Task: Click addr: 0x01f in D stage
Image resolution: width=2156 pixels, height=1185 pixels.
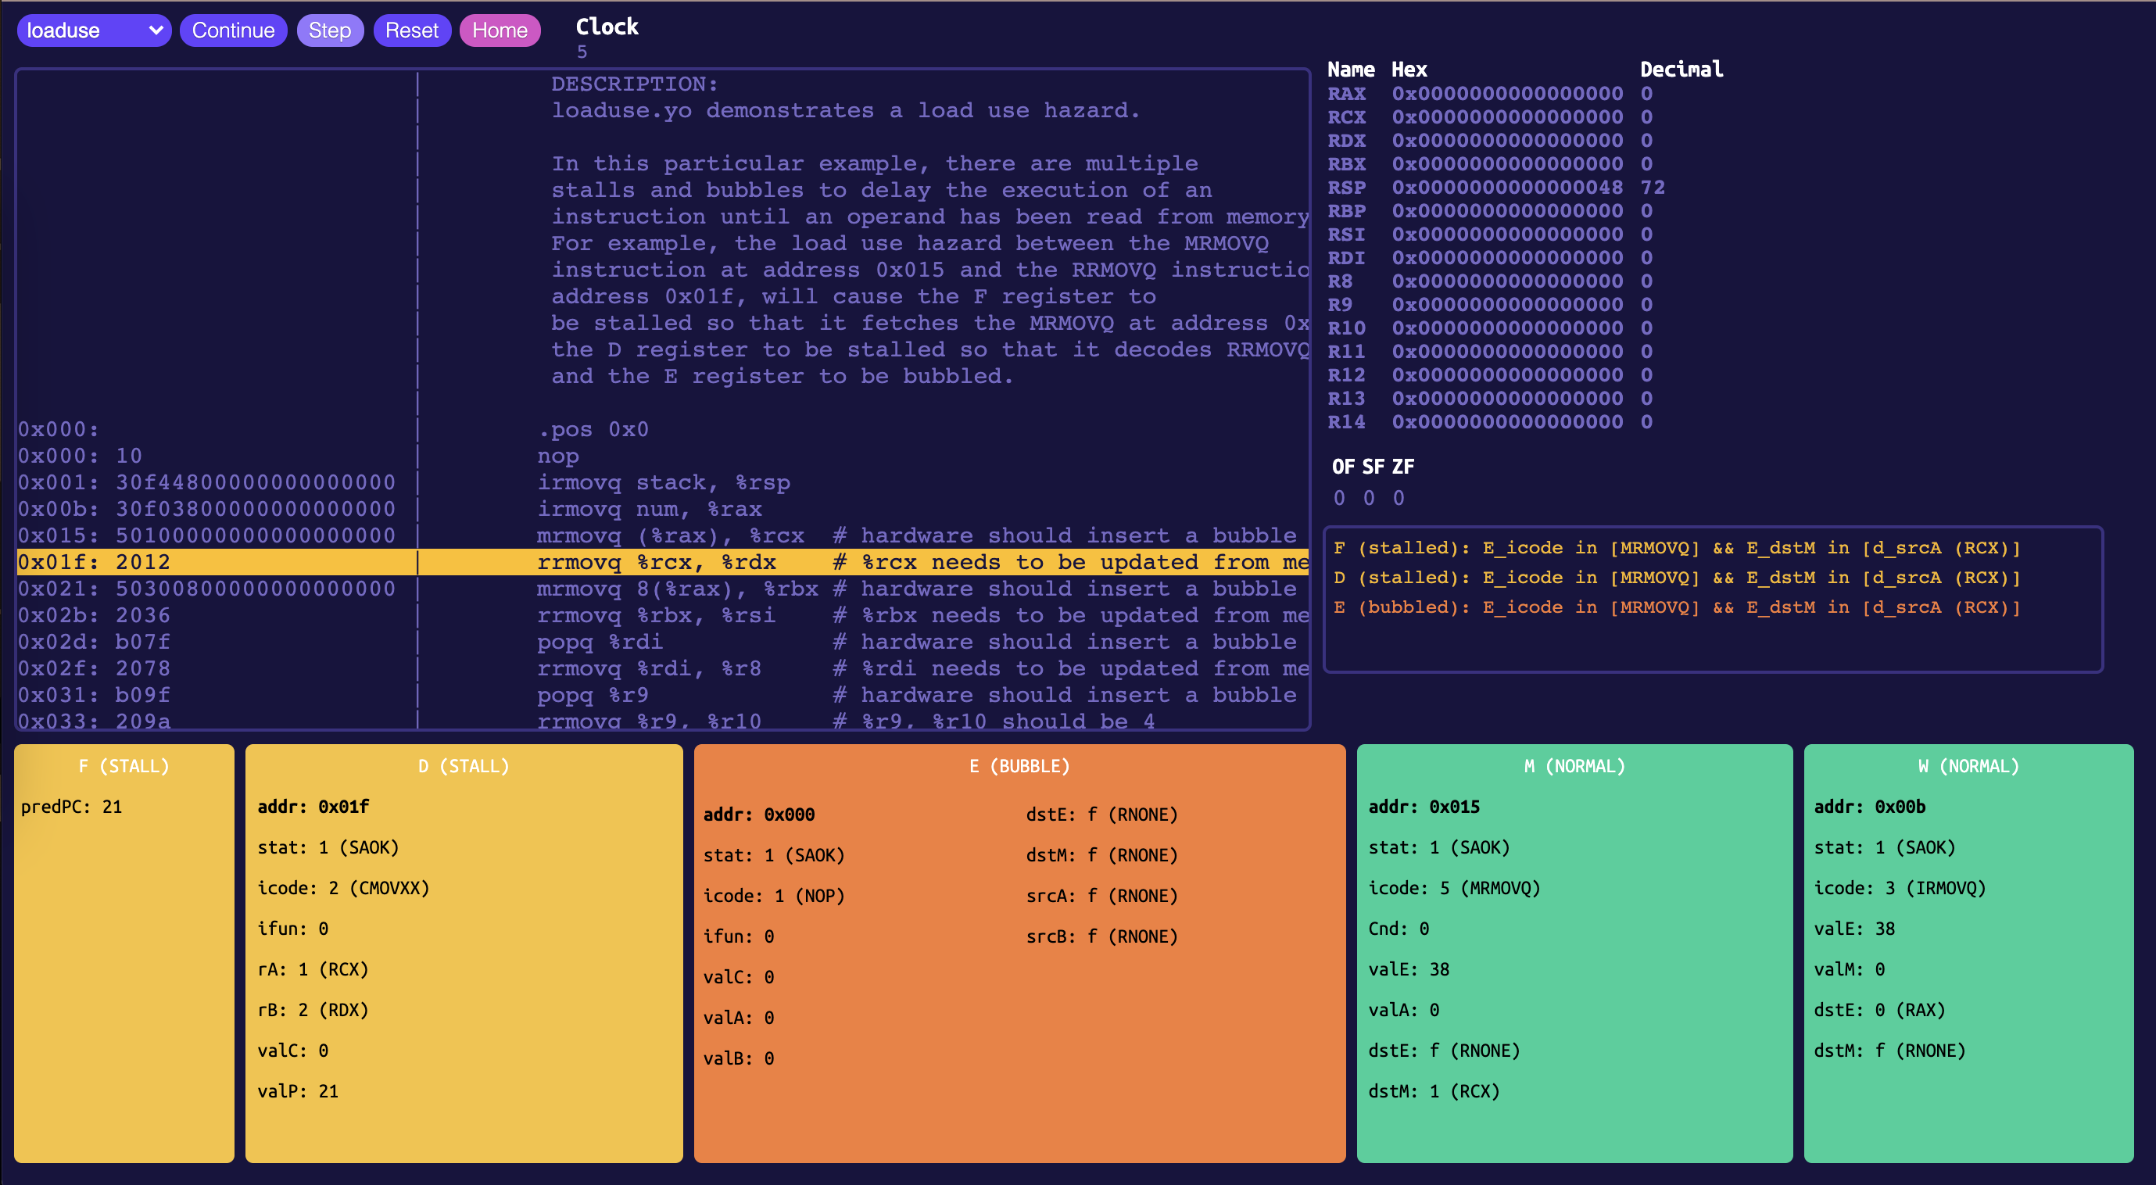Action: click(x=313, y=807)
